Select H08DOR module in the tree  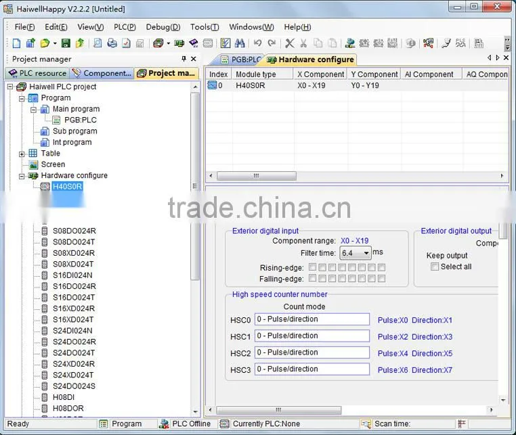[x=68, y=409]
